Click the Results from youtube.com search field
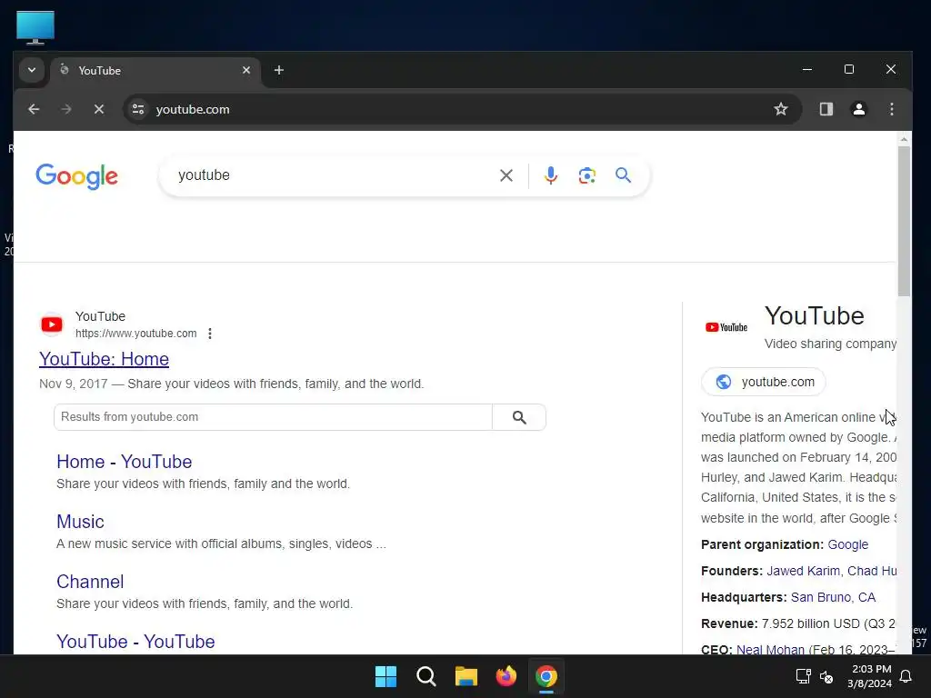The width and height of the screenshot is (931, 698). click(273, 417)
